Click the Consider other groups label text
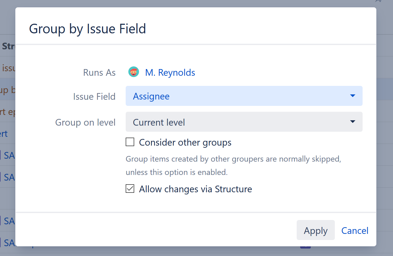Screen dimensions: 393x256 pos(185,143)
